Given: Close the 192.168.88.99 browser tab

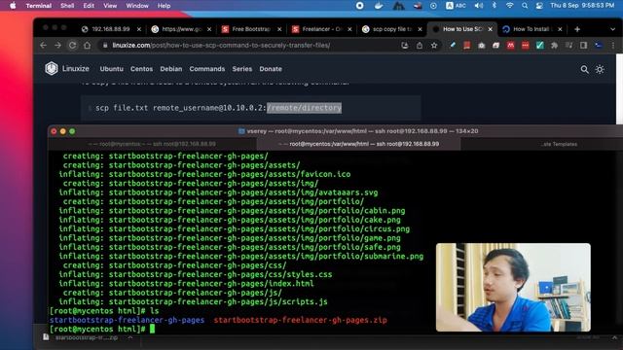Looking at the screenshot, I should click(138, 29).
